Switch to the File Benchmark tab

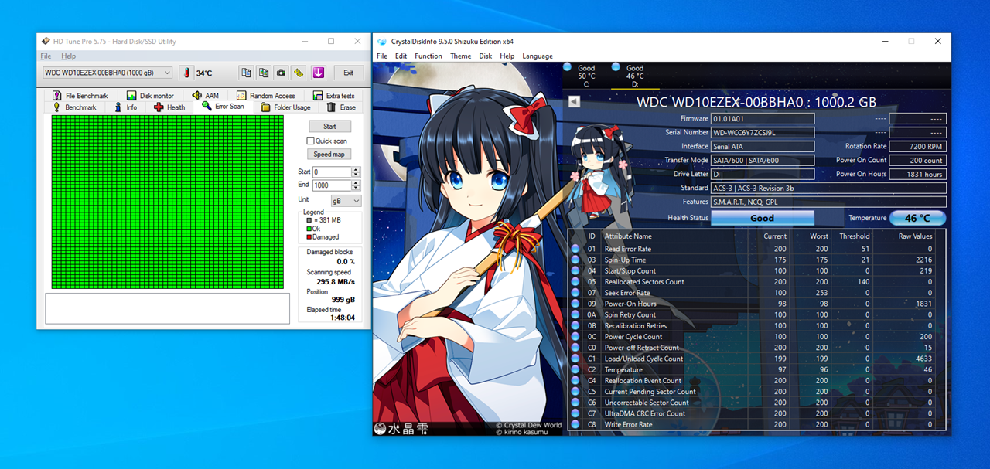pyautogui.click(x=80, y=96)
